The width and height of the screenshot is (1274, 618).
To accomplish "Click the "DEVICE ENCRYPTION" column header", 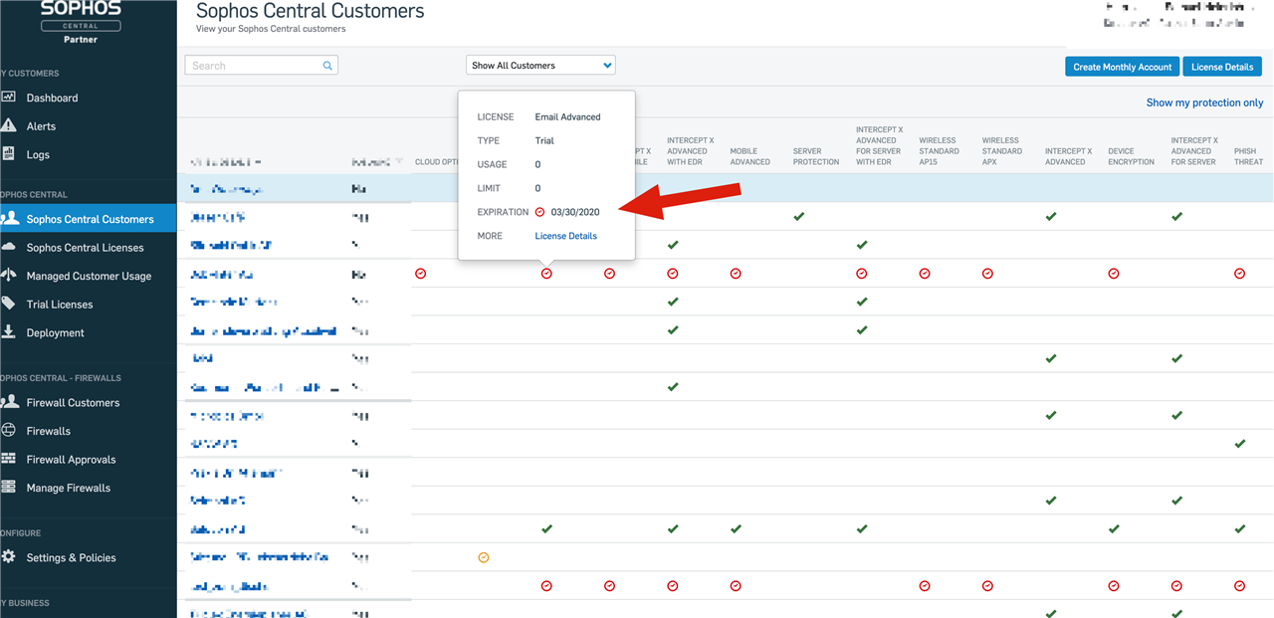I will click(1132, 156).
